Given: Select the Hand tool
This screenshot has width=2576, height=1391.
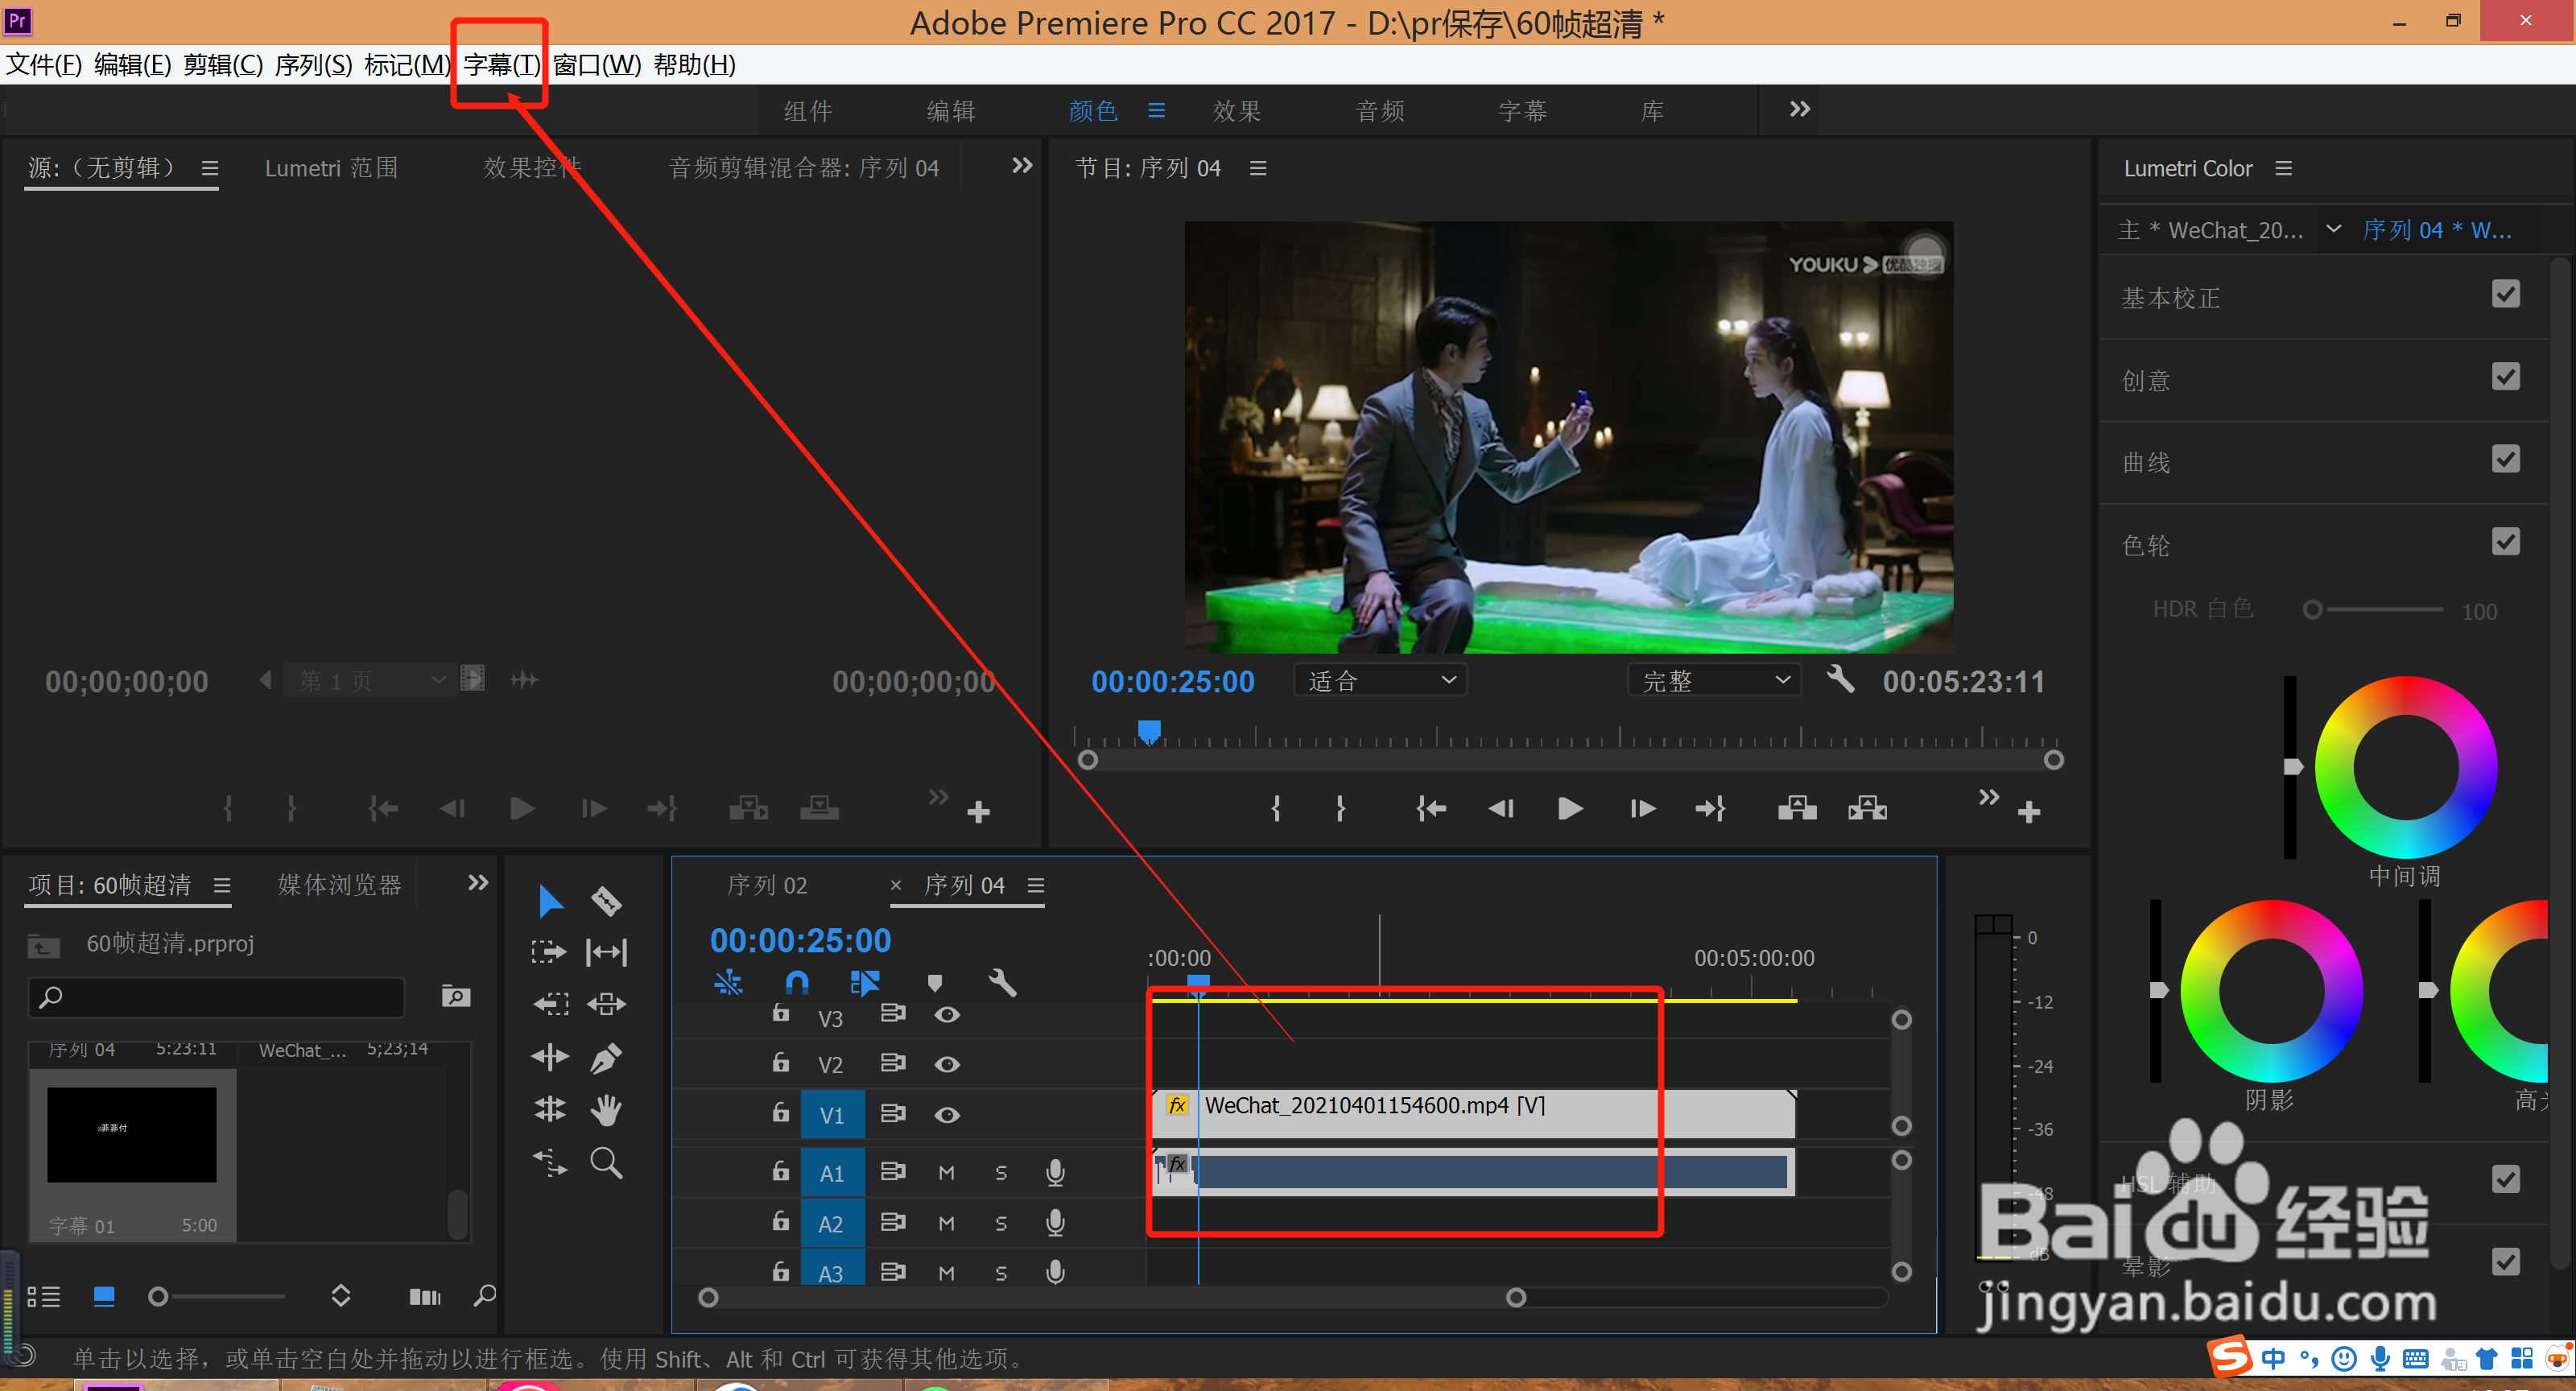Looking at the screenshot, I should 606,1109.
